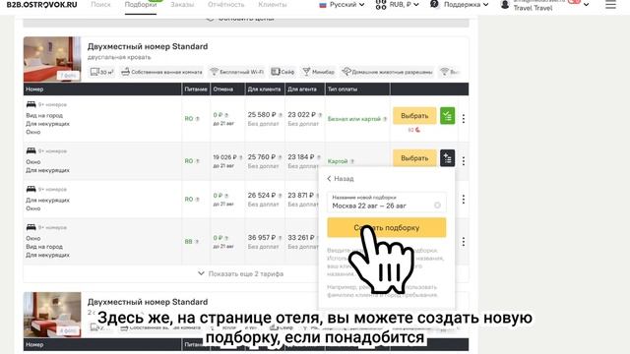Click the Создать подборку button
The image size is (630, 354).
click(387, 227)
